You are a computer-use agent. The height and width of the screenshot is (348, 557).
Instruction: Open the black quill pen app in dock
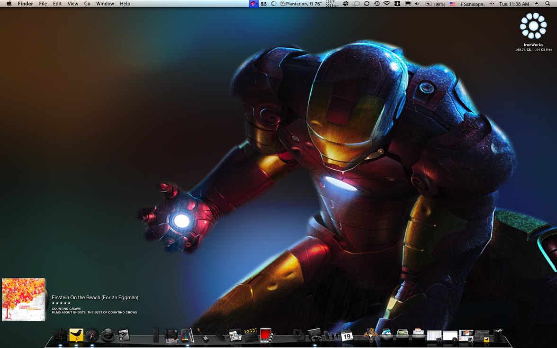click(219, 336)
